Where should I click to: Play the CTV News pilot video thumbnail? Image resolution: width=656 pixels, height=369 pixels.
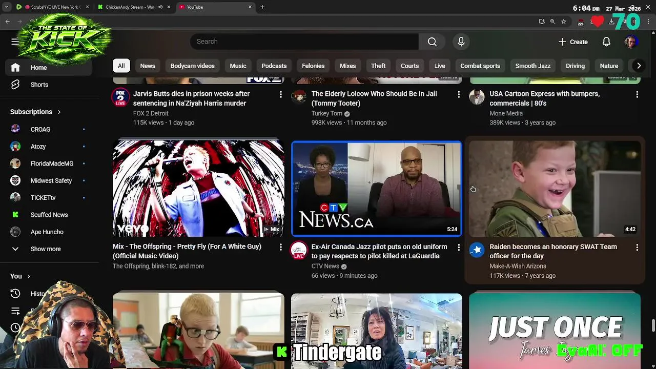click(377, 189)
